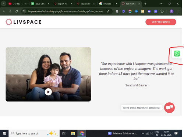The height and width of the screenshot is (137, 184).
Task: Click the GET FREE QUOTE button
Action: (161, 22)
